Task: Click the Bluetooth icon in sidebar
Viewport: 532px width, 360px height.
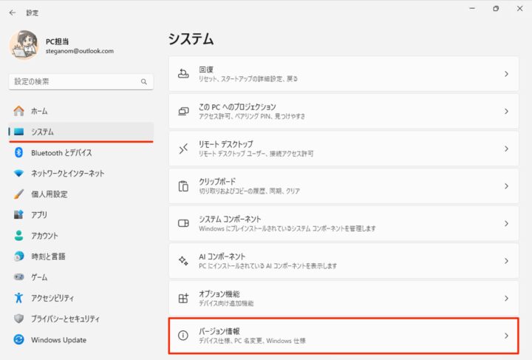Action: (19, 152)
